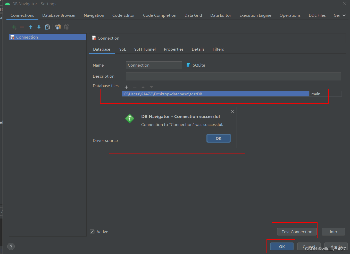Click the Name input field

(x=154, y=65)
